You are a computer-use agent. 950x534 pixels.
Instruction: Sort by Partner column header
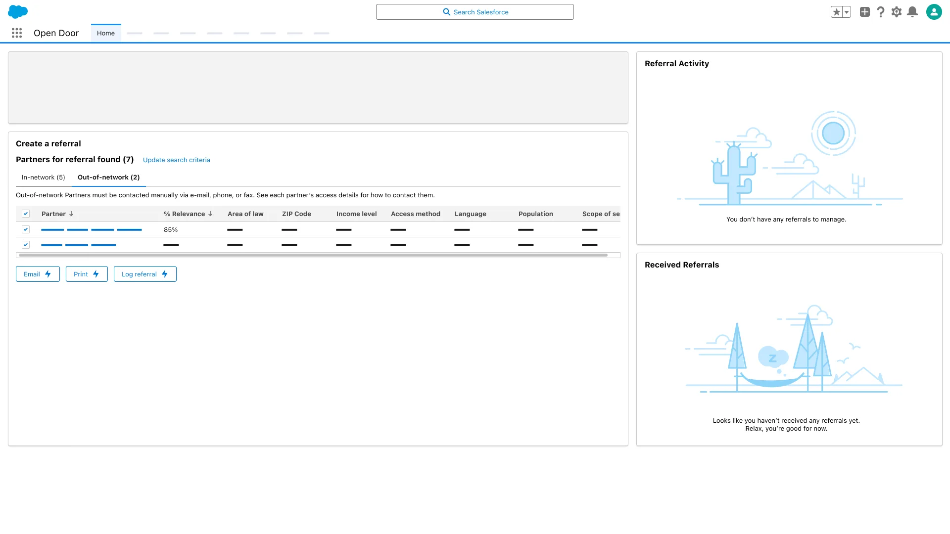[x=57, y=214]
